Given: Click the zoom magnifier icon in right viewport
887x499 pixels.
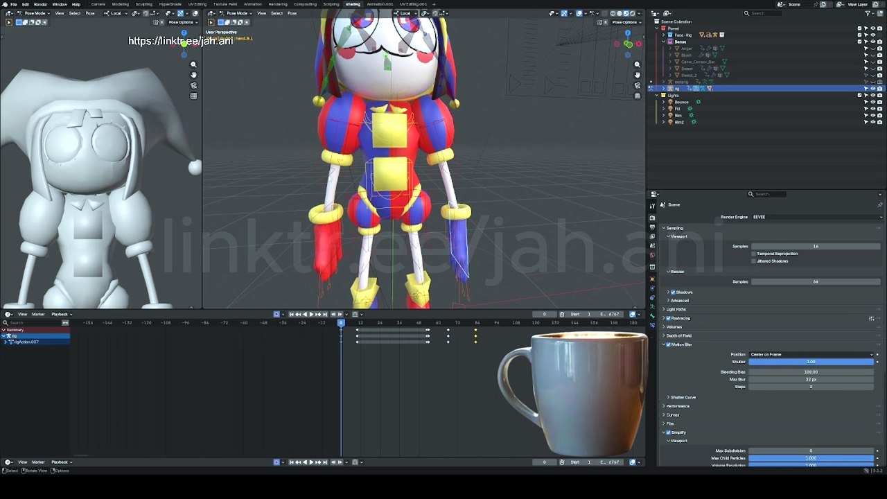Looking at the screenshot, I should 637,64.
